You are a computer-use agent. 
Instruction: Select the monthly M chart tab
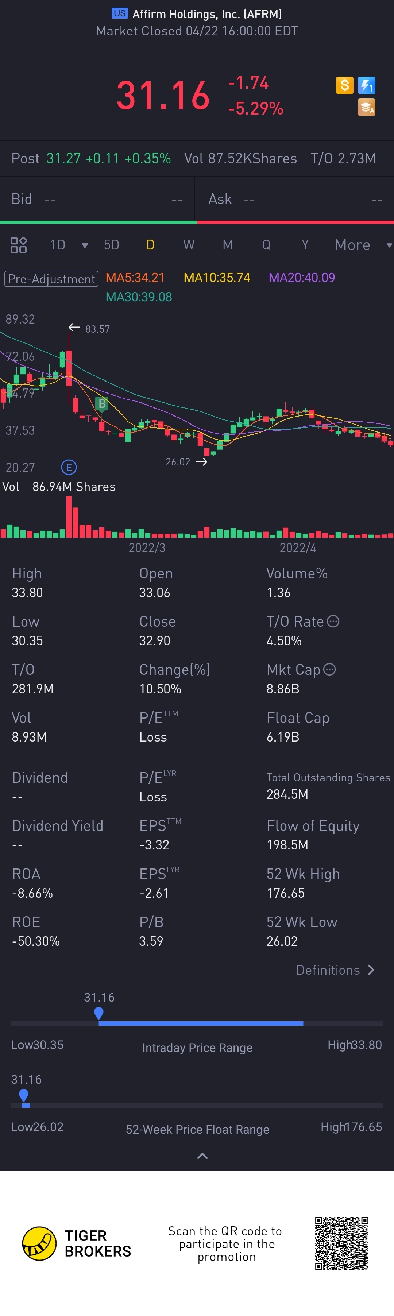click(x=227, y=245)
